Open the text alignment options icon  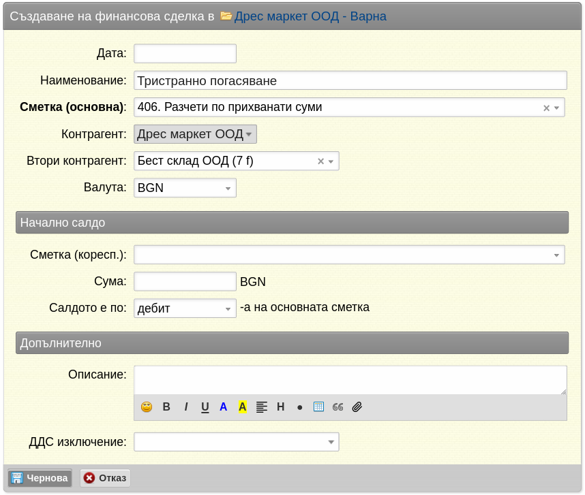coord(262,406)
